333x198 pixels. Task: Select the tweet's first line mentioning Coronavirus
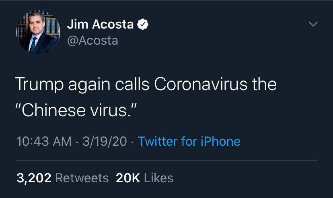click(x=146, y=85)
